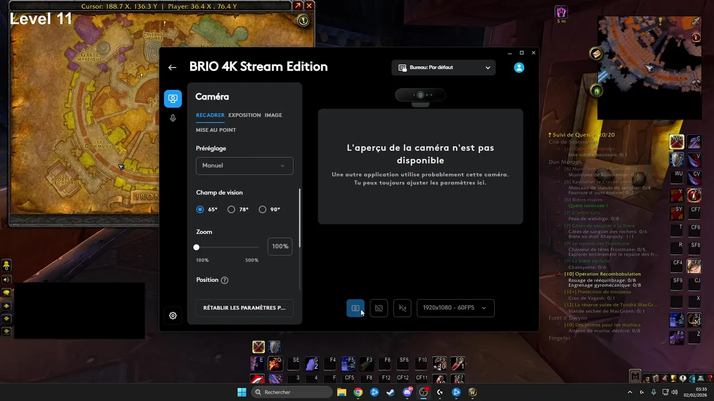The width and height of the screenshot is (714, 401).
Task: Collapse the Des primes pour les murlocs quest
Action: point(559,325)
